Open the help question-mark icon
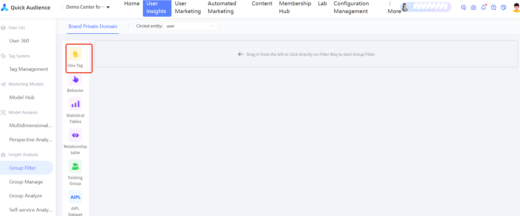520x216 pixels. [x=494, y=7]
